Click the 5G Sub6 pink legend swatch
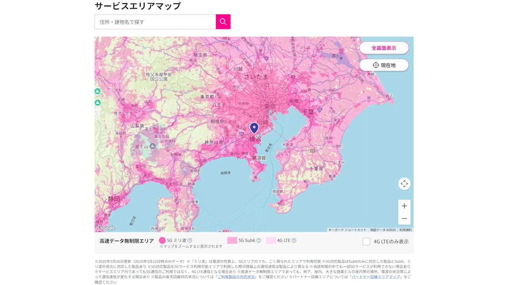Viewport: 507px width, 285px height. [x=232, y=240]
